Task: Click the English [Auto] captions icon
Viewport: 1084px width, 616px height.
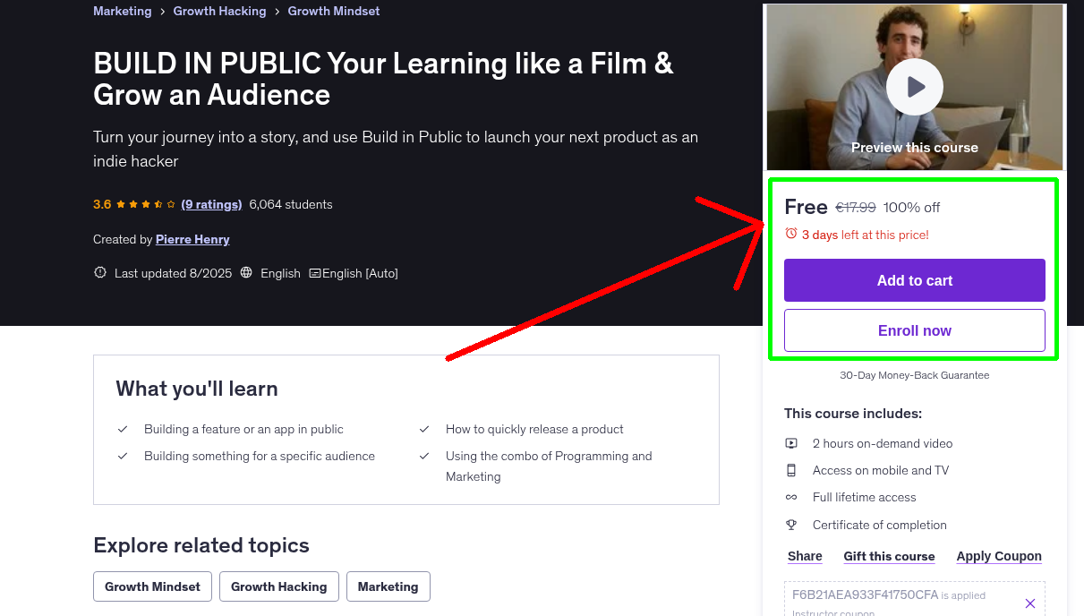Action: coord(315,273)
